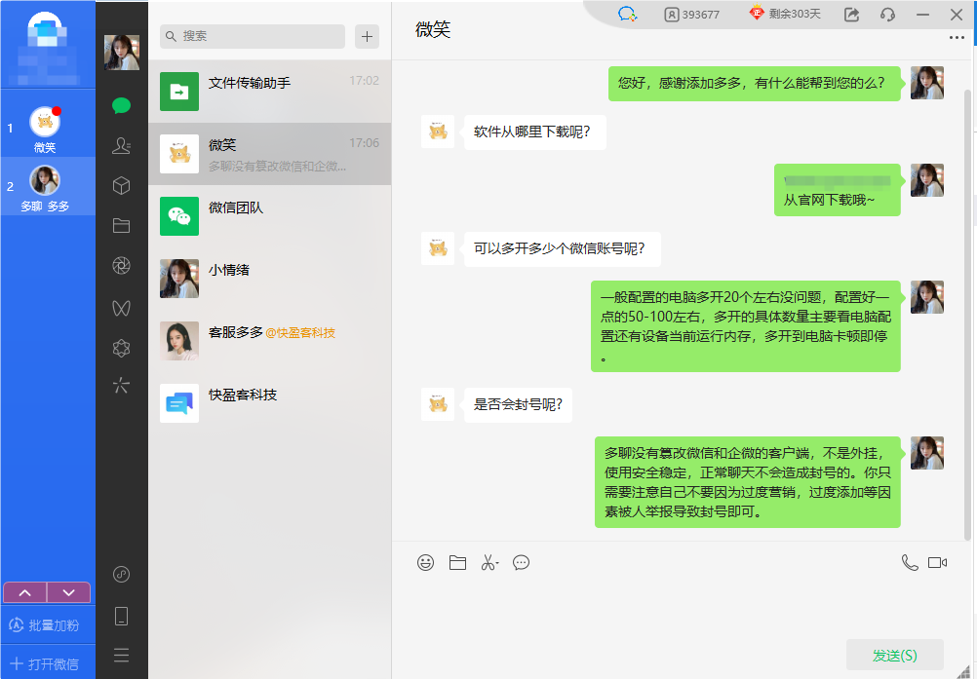Viewport: 977px width, 679px height.
Task: Click the reply starting 多聊没有篡改微信和企微
Action: pos(748,482)
